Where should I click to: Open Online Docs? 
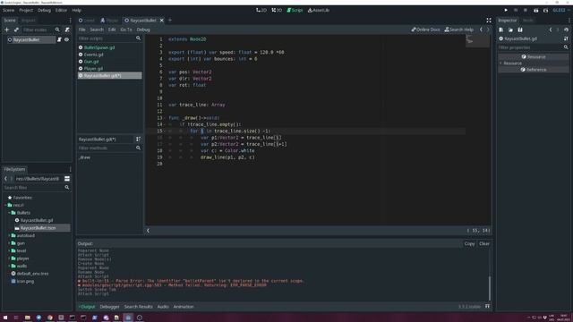426,30
